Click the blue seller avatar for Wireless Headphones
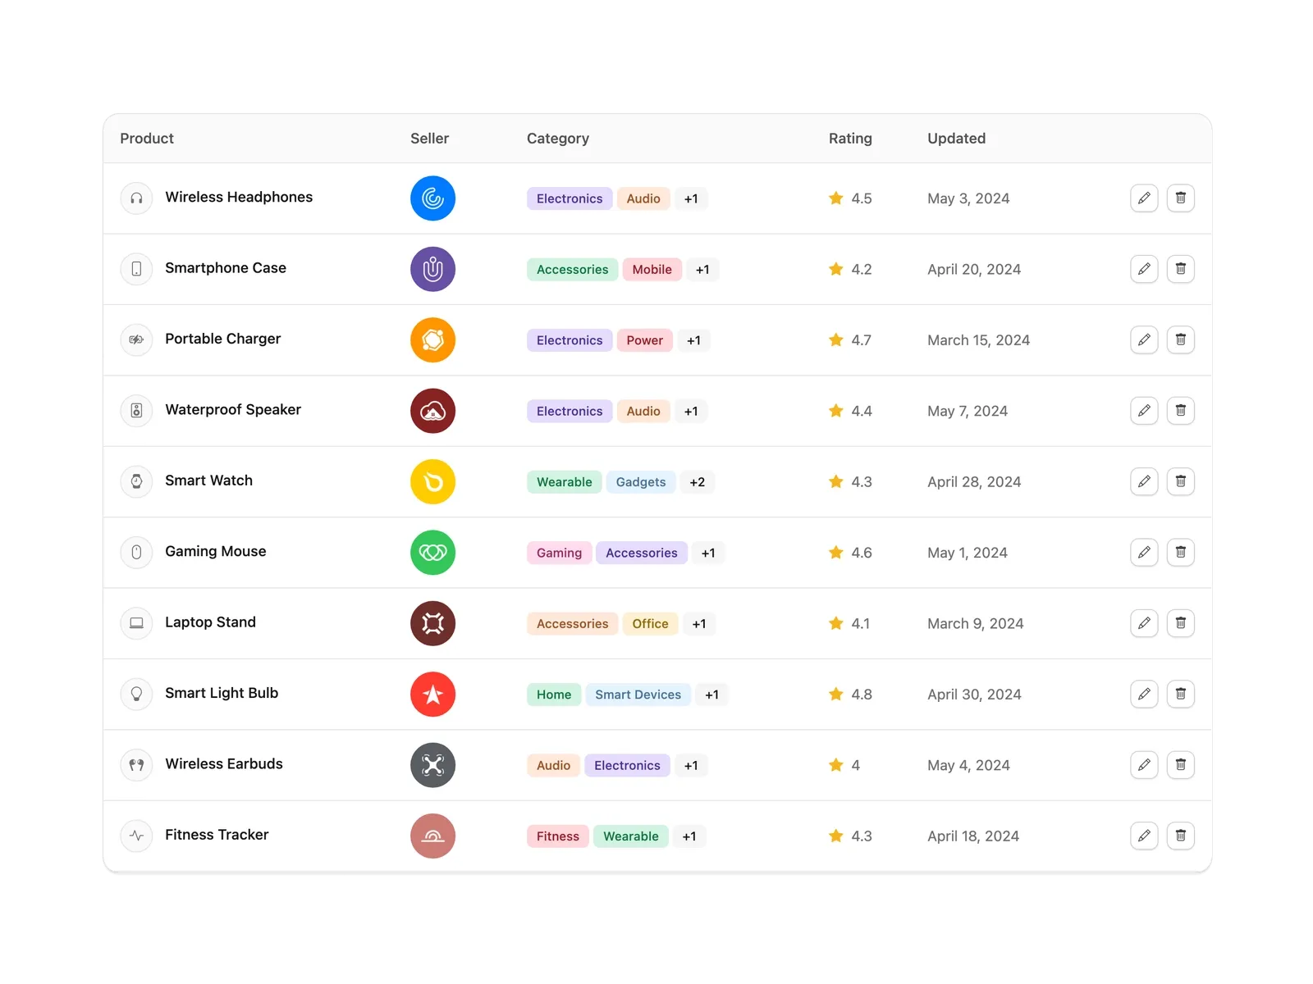Screen dimensions: 1313x984 point(432,198)
